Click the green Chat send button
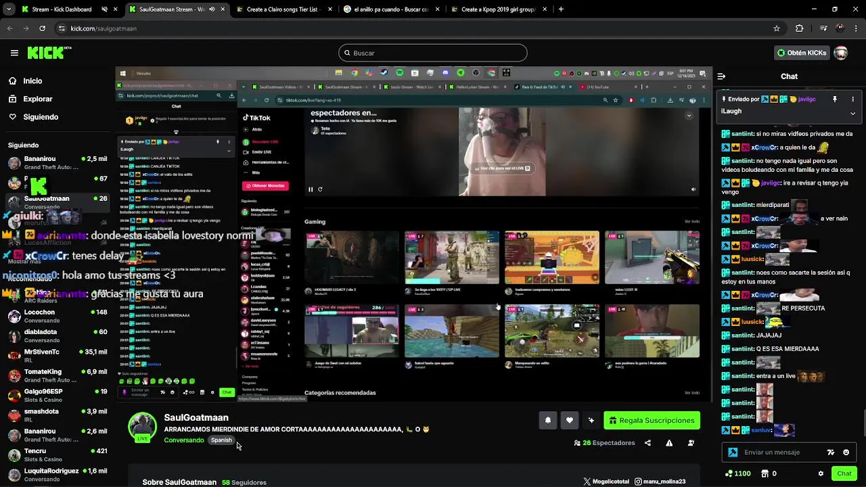Viewport: 866px width, 487px height. 844,473
